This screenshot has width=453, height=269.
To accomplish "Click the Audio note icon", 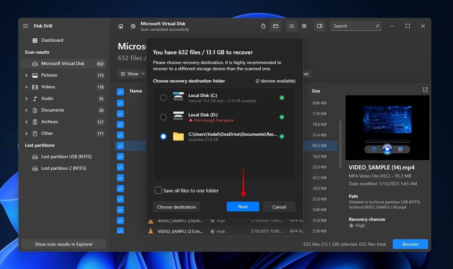I will pos(35,99).
